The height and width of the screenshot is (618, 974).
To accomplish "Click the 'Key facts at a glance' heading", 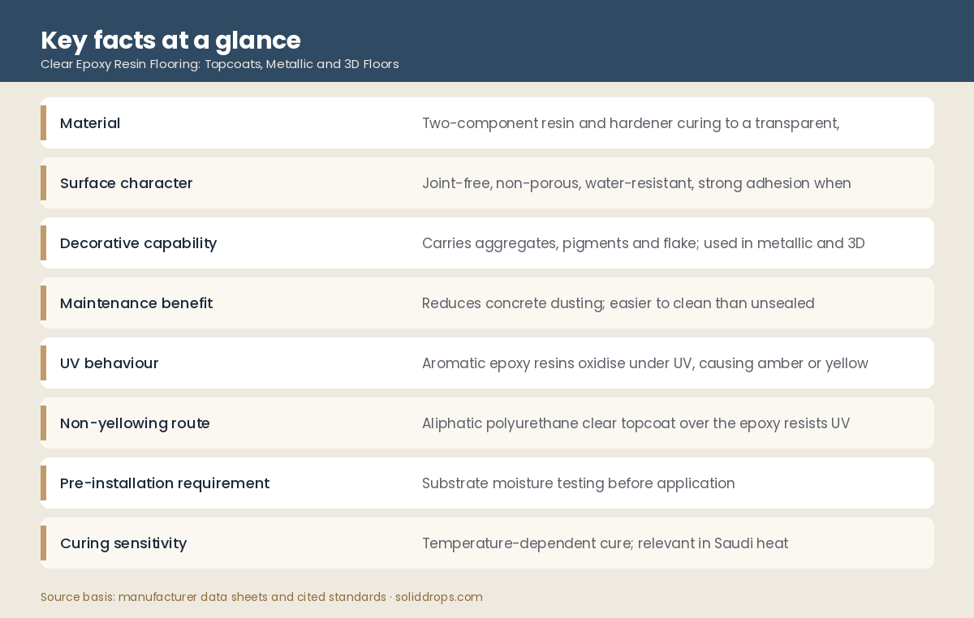I will tap(170, 40).
